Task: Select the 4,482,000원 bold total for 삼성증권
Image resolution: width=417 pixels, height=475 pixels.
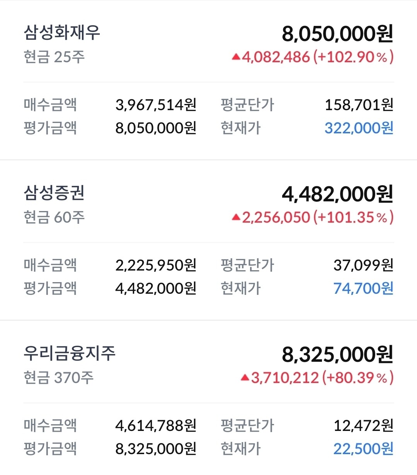Action: (337, 194)
